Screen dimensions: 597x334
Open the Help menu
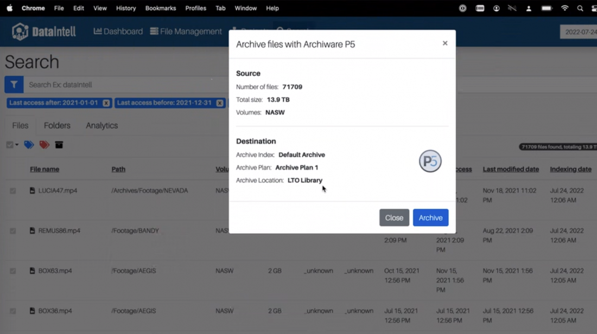pyautogui.click(x=272, y=8)
